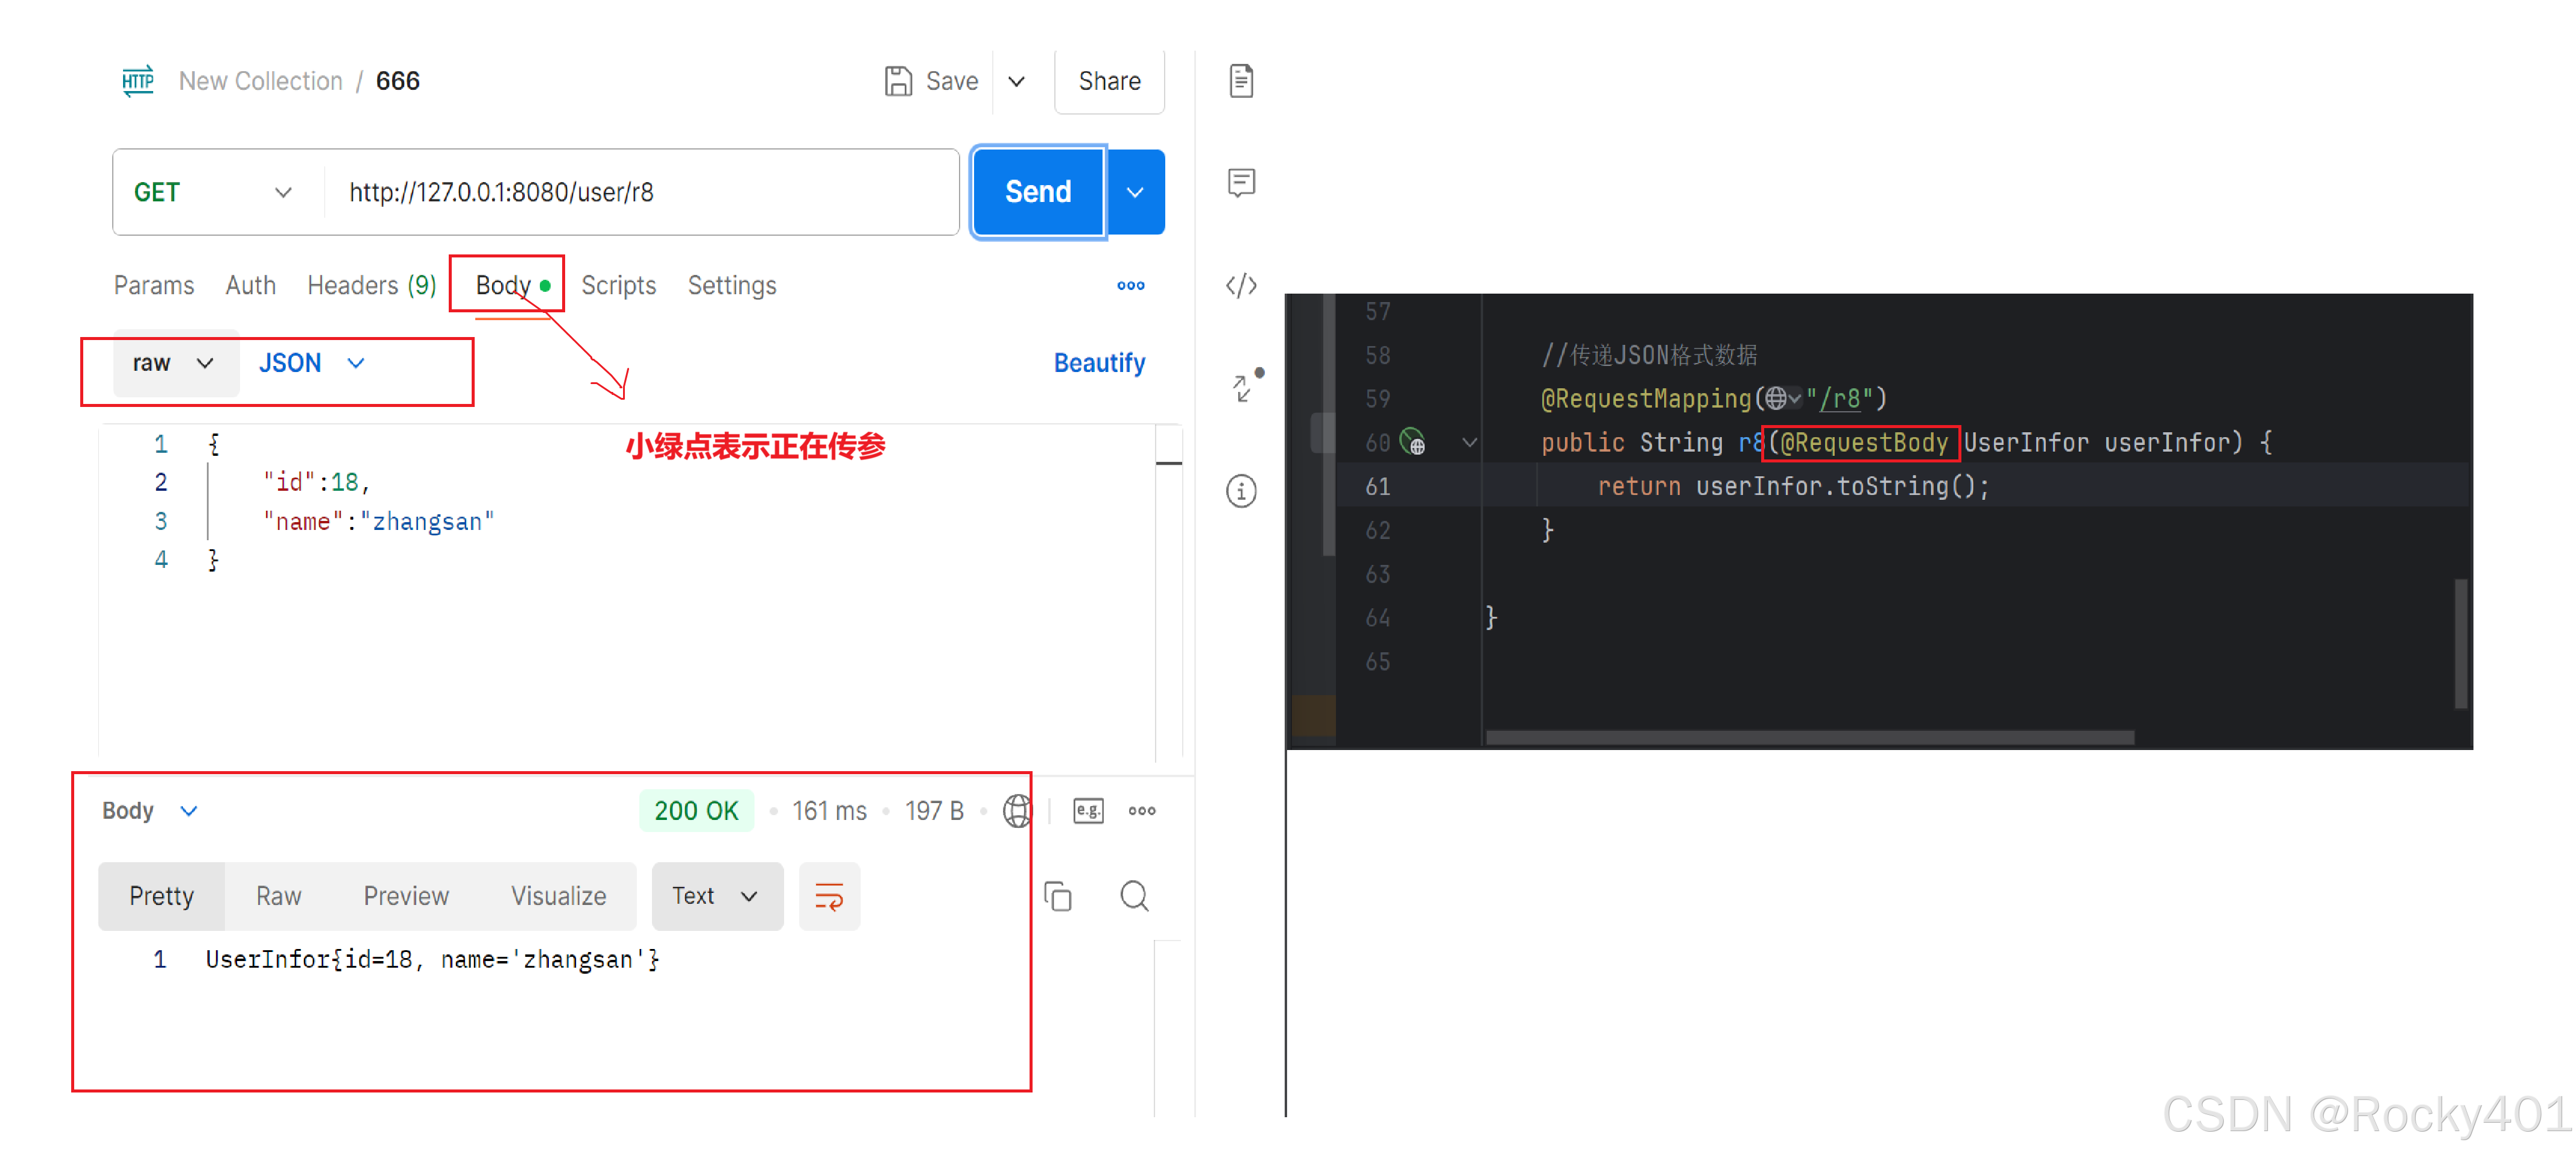Expand the raw body type dropdown

[x=174, y=363]
